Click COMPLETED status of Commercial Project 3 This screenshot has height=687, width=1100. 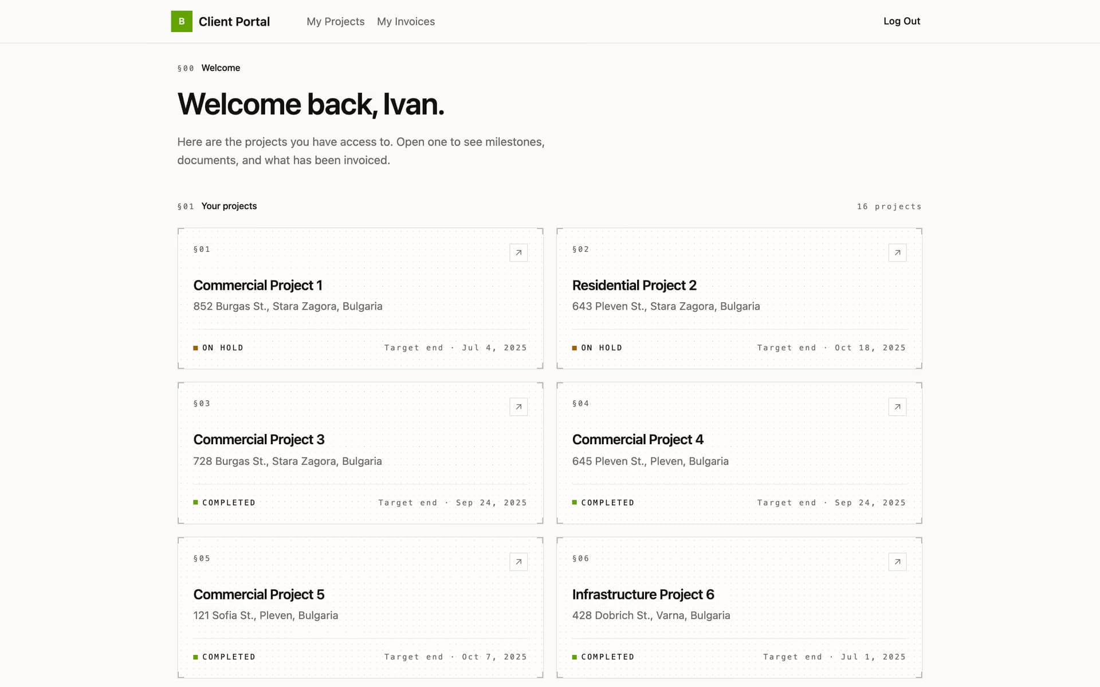pyautogui.click(x=225, y=503)
